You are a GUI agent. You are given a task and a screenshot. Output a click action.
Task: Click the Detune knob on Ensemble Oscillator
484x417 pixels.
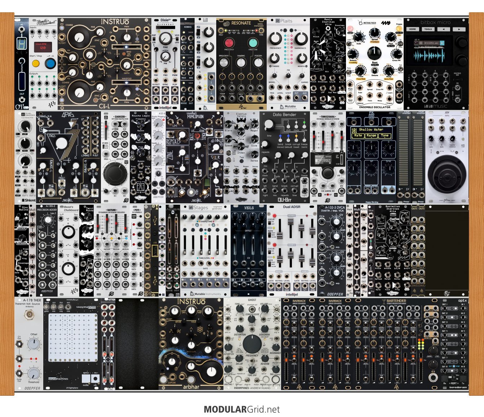[x=375, y=70]
